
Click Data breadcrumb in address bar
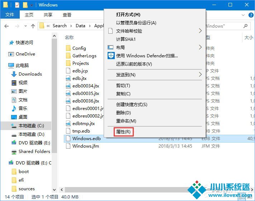[80, 26]
